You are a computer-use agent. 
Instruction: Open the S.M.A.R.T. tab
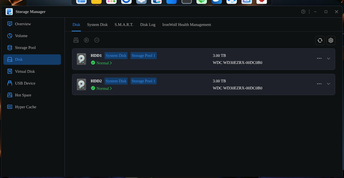click(x=124, y=25)
